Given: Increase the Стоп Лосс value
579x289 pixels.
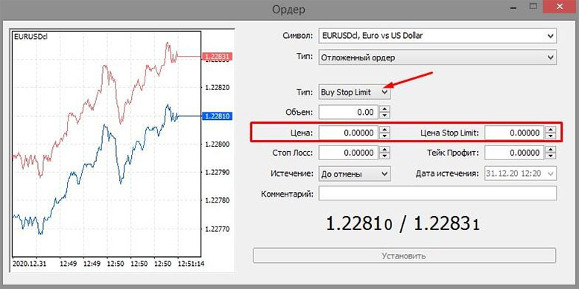Looking at the screenshot, I should pos(385,149).
